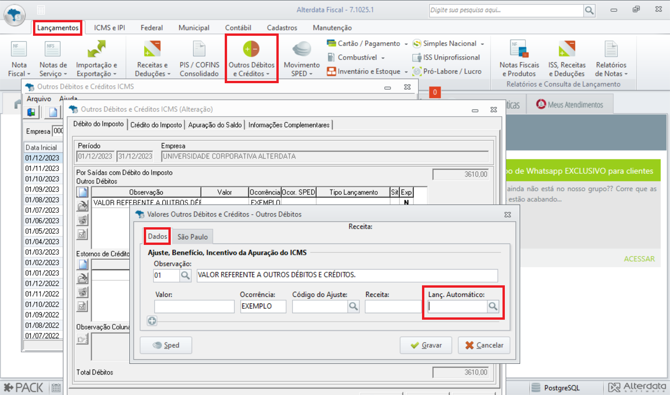Expand the Importação e Exportação dropdown
The width and height of the screenshot is (670, 395).
coord(114,74)
